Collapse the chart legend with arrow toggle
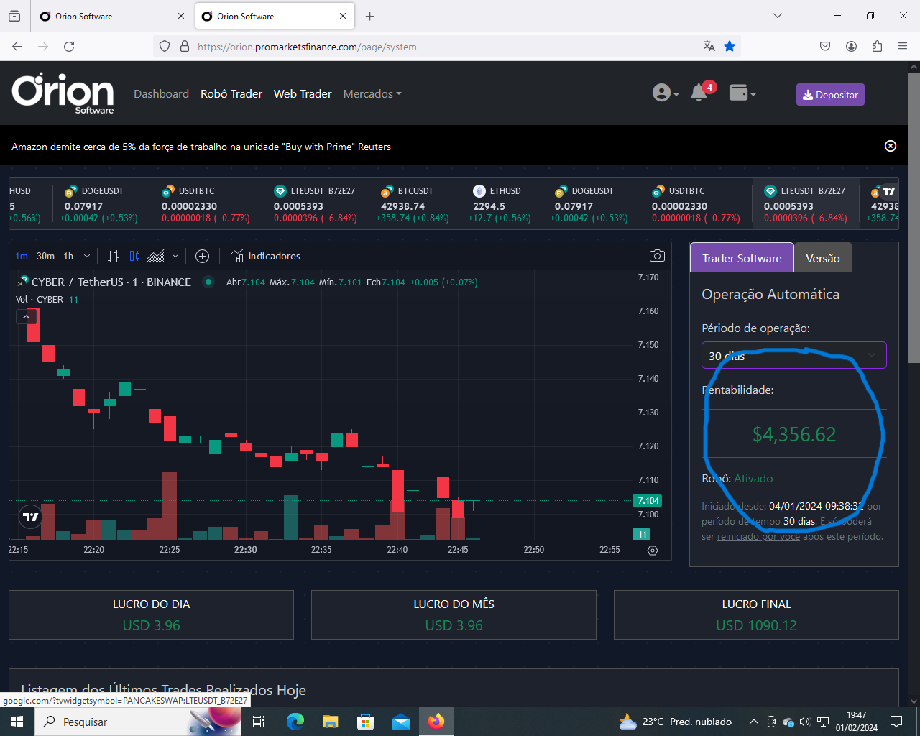Screen dimensions: 920x736 point(26,316)
